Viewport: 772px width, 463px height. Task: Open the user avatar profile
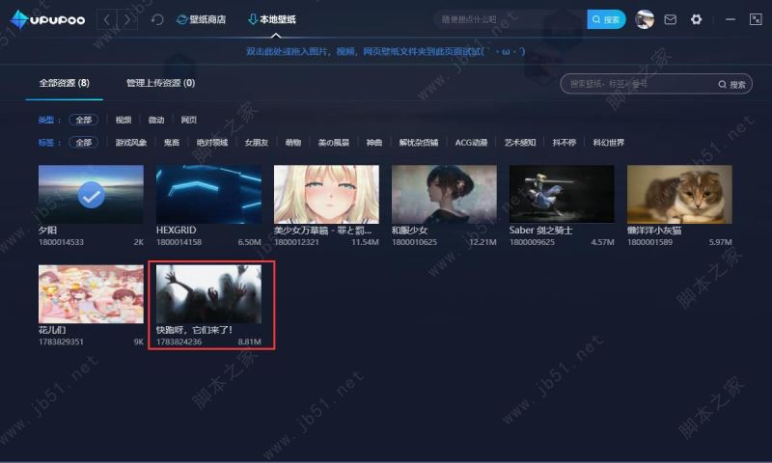click(645, 19)
